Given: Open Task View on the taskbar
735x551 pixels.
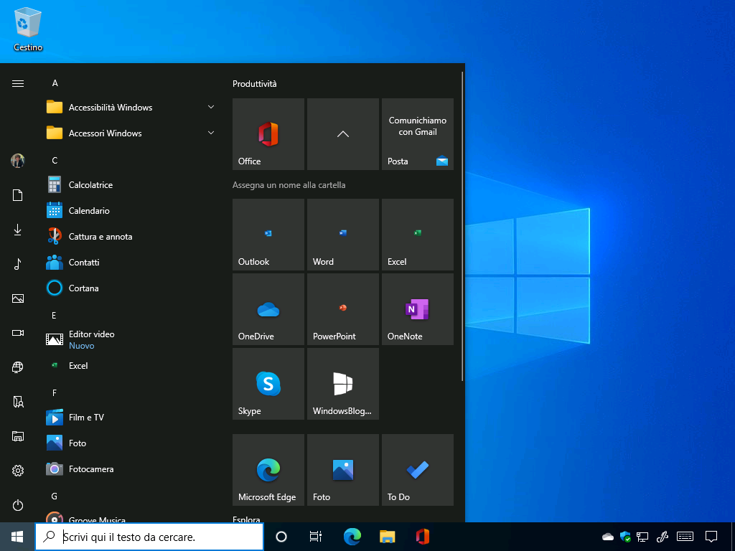Looking at the screenshot, I should click(316, 537).
